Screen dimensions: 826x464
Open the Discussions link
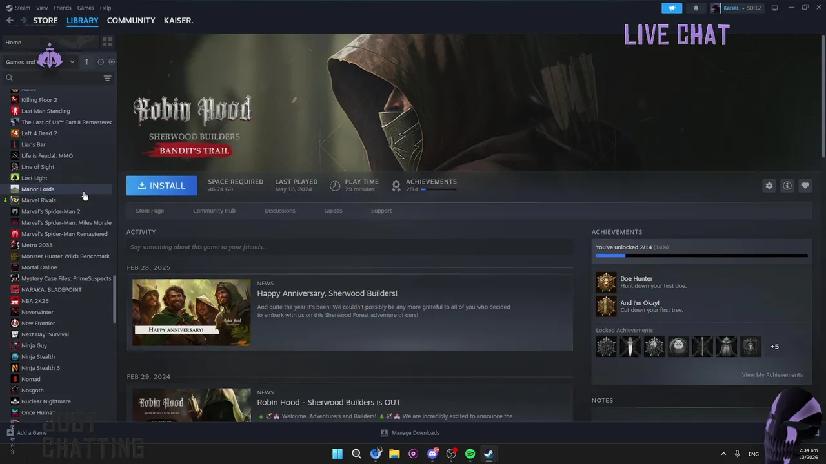(x=280, y=211)
